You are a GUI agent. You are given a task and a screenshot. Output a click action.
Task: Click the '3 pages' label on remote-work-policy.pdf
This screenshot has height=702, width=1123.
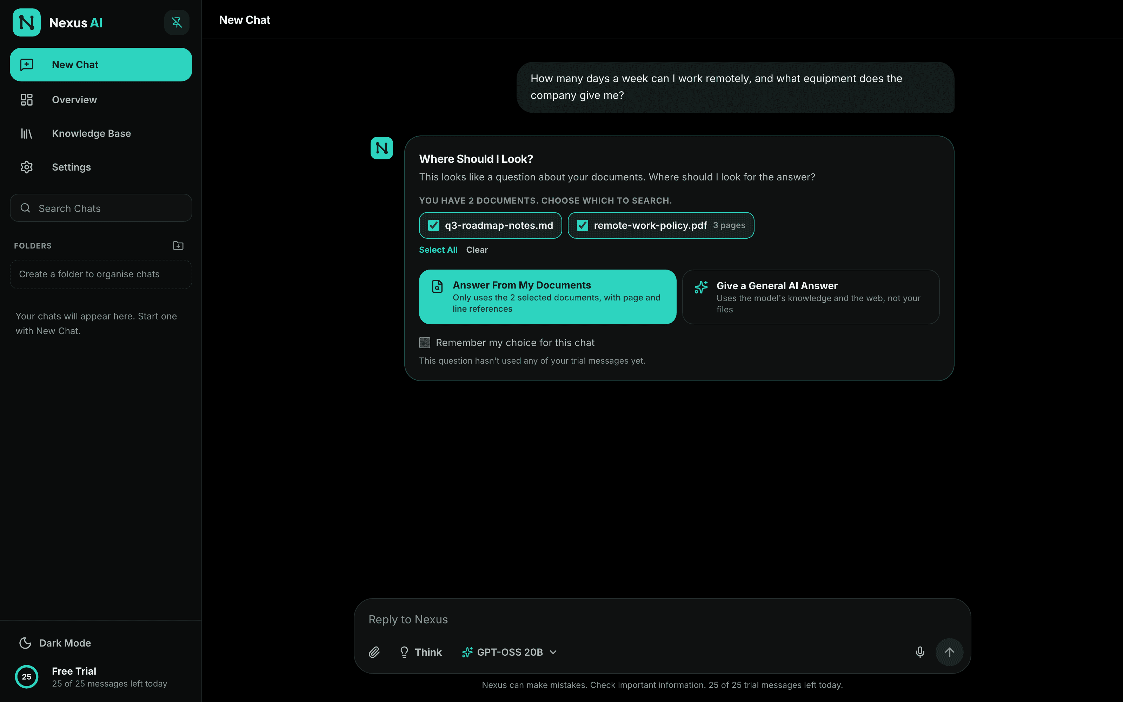tap(729, 225)
